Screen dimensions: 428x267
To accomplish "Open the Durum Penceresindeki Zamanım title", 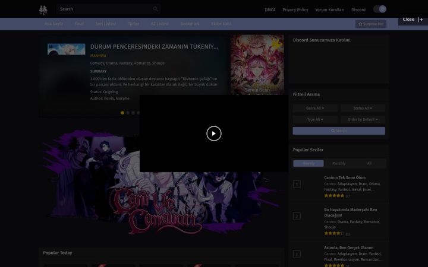I will click(154, 47).
